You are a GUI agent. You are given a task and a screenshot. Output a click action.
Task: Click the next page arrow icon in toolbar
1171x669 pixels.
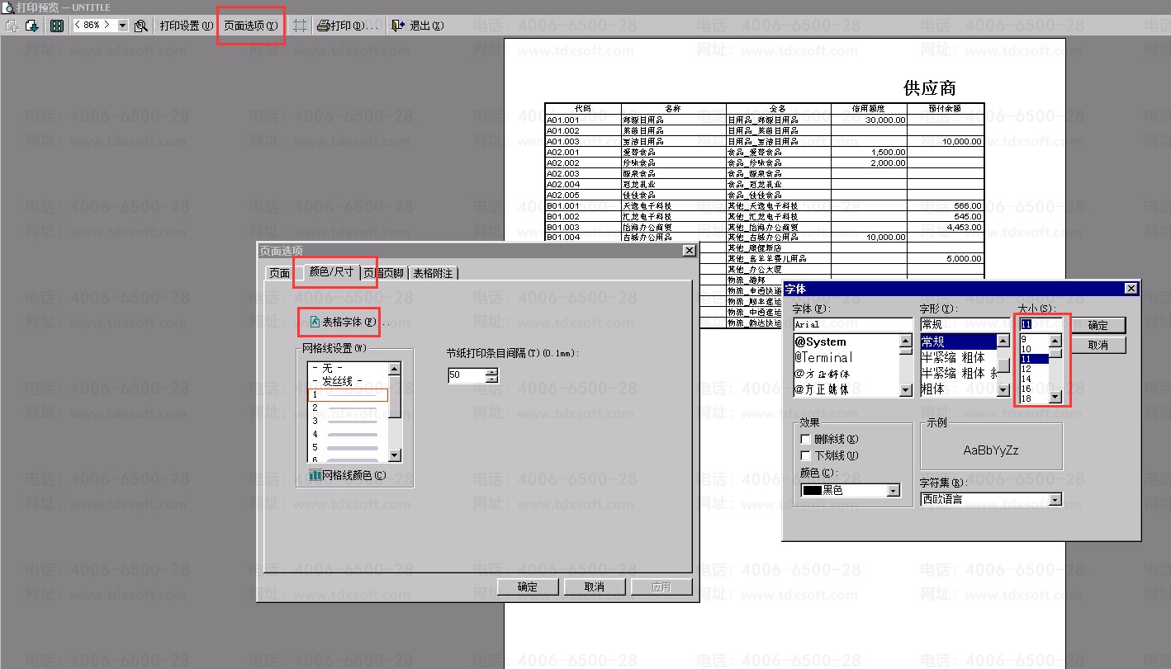click(32, 26)
